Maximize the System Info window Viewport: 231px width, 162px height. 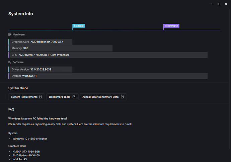point(219,4)
